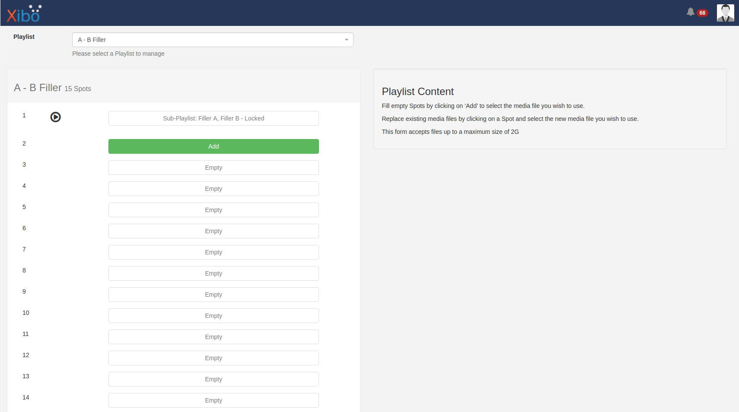Click the Xibo logo in header
This screenshot has width=739, height=412.
point(24,14)
